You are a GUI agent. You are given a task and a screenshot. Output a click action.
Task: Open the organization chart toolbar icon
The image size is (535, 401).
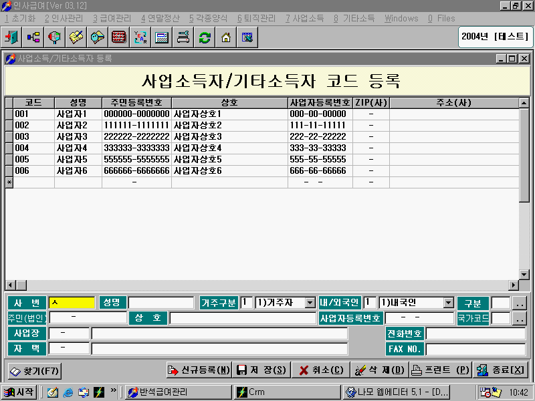pyautogui.click(x=33, y=38)
